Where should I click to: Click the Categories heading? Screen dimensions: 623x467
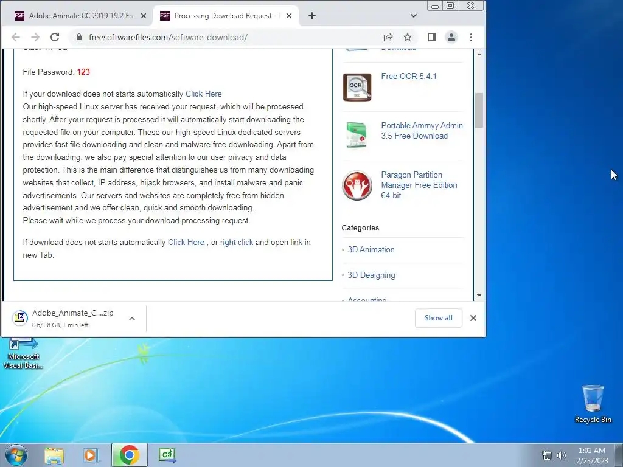tap(360, 228)
